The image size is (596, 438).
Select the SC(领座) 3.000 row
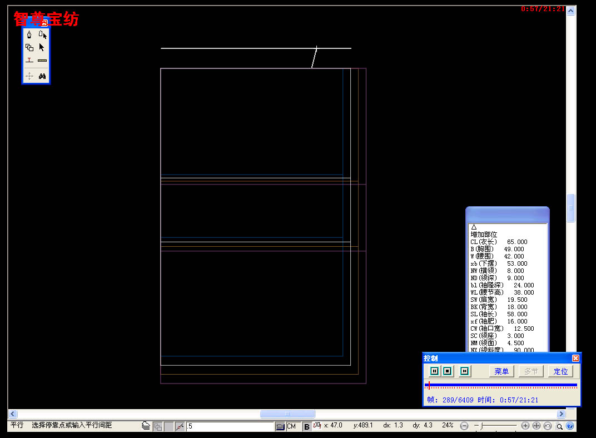pos(497,335)
